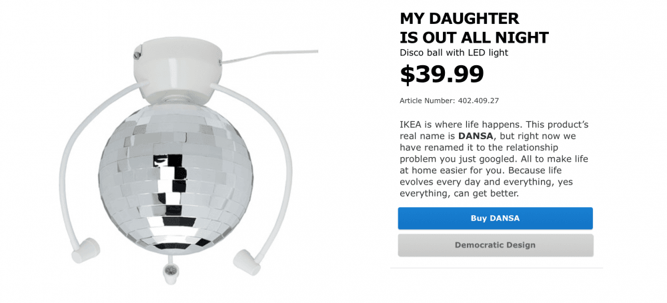
Task: Click the $39.99 price
Action: click(442, 74)
